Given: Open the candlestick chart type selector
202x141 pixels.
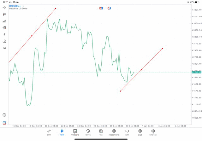Looking at the screenshot, I should click(4, 14).
